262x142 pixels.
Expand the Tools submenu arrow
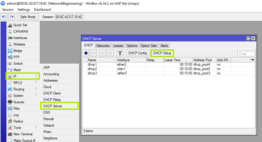point(36,127)
